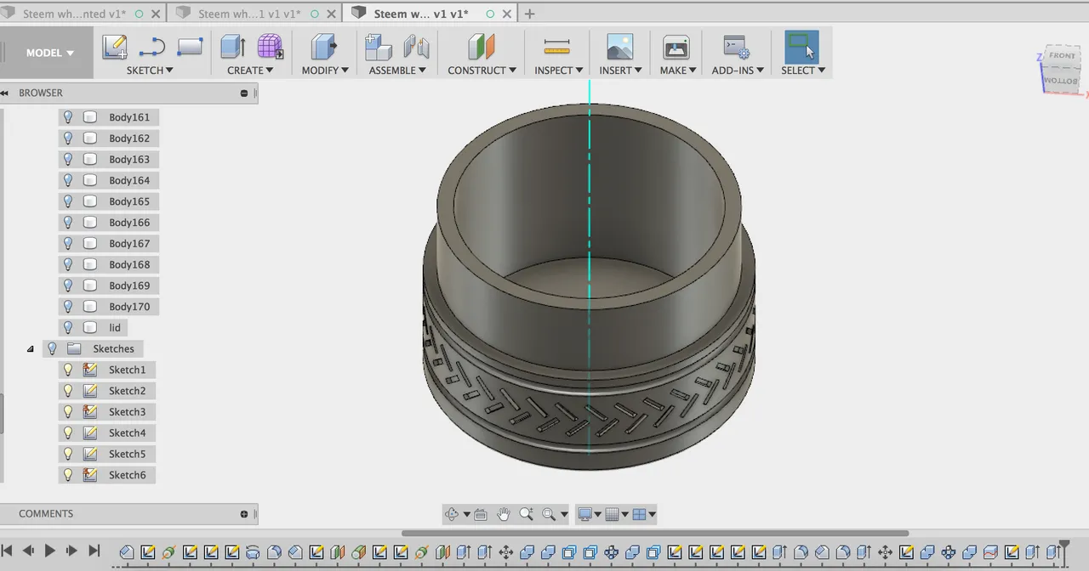Hide Sketch6 with its bulb icon
The width and height of the screenshot is (1089, 571).
click(68, 475)
